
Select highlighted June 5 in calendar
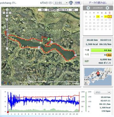point(106,16)
